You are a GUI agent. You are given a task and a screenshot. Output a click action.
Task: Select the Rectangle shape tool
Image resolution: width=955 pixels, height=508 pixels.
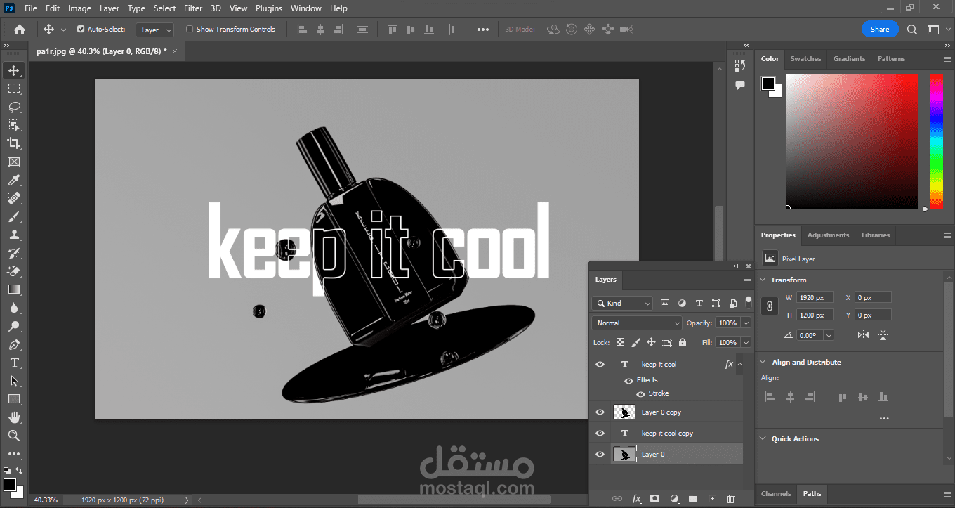pyautogui.click(x=13, y=399)
